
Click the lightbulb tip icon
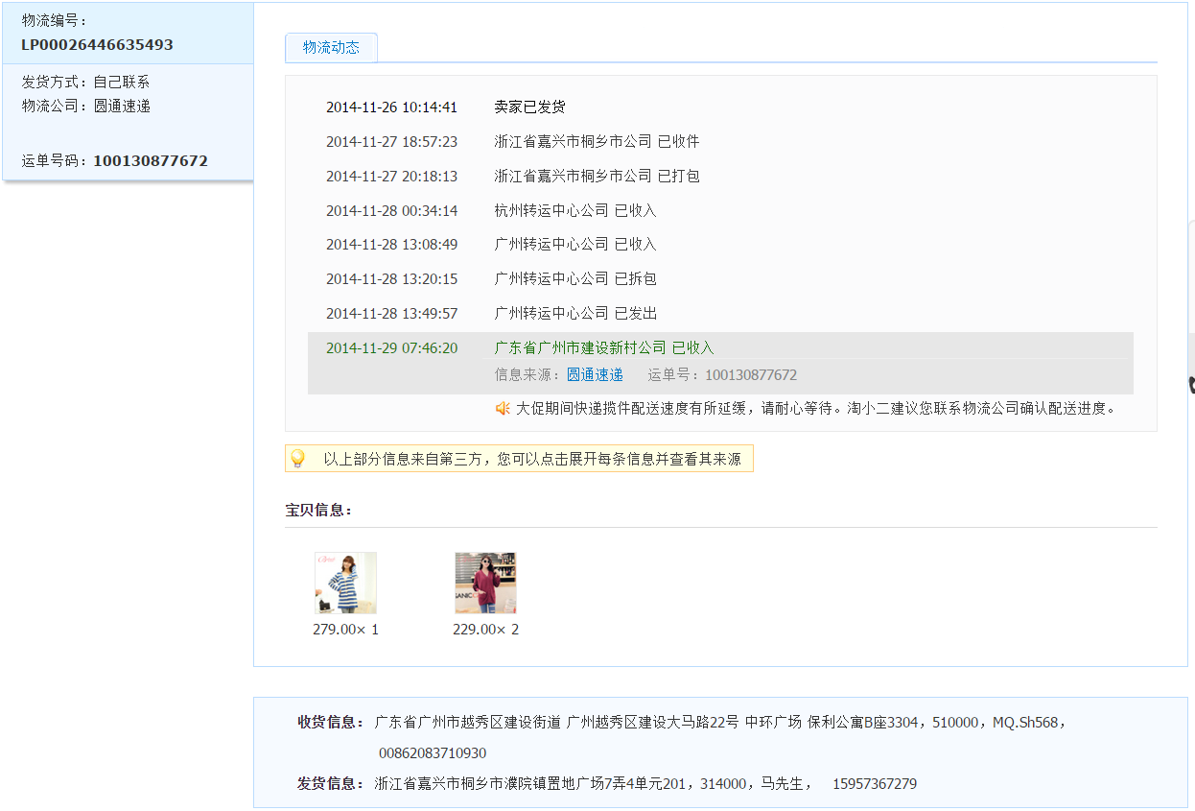297,459
